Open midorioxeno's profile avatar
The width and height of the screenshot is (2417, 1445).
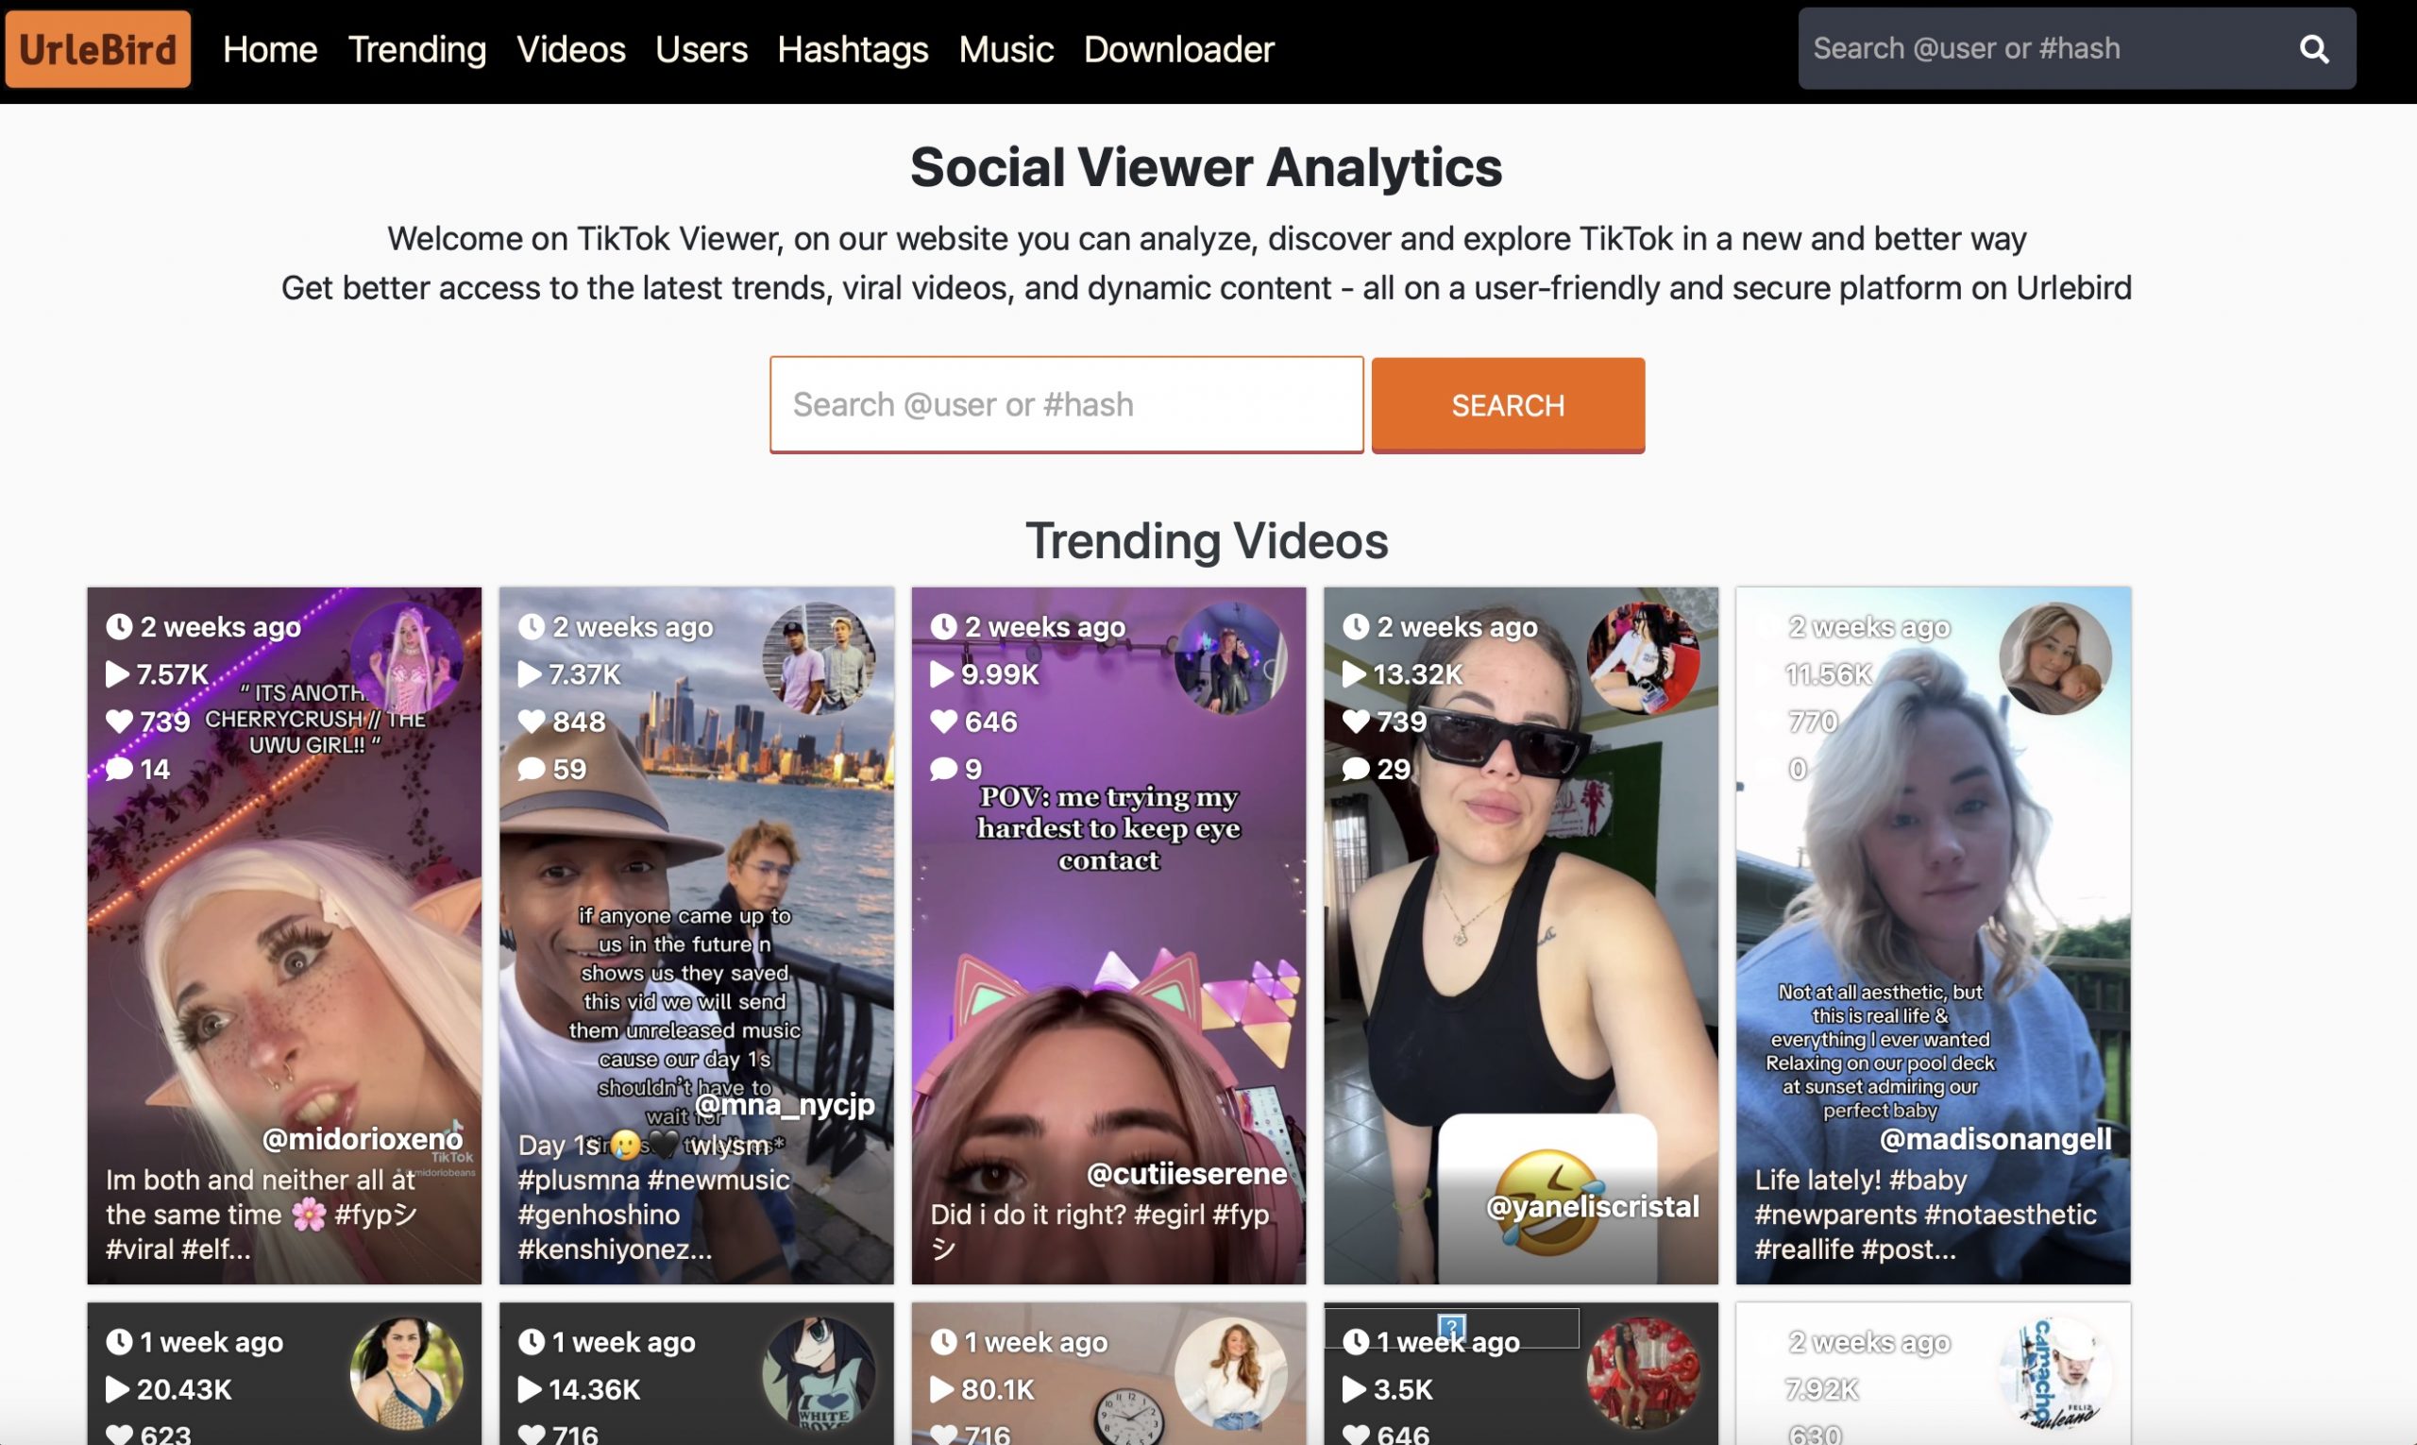pos(406,658)
